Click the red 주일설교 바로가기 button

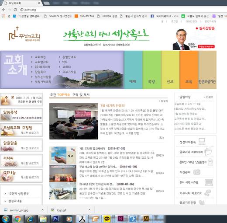(x=206, y=46)
